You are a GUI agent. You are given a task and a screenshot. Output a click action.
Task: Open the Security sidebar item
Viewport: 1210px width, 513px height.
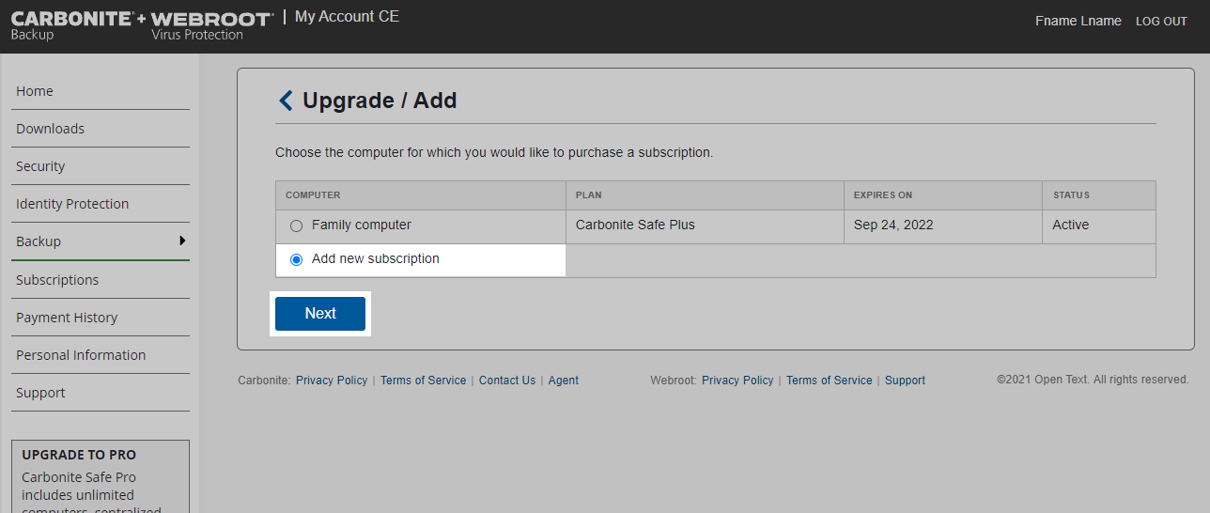point(40,166)
